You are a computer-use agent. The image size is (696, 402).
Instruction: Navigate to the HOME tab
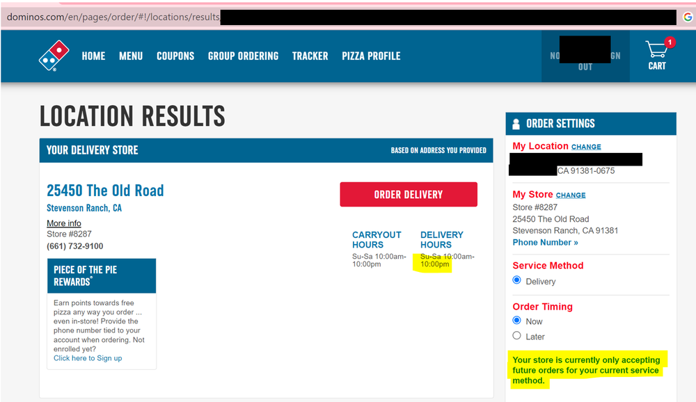93,56
